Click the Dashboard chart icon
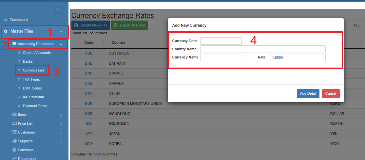365x160 pixels. click(6, 20)
